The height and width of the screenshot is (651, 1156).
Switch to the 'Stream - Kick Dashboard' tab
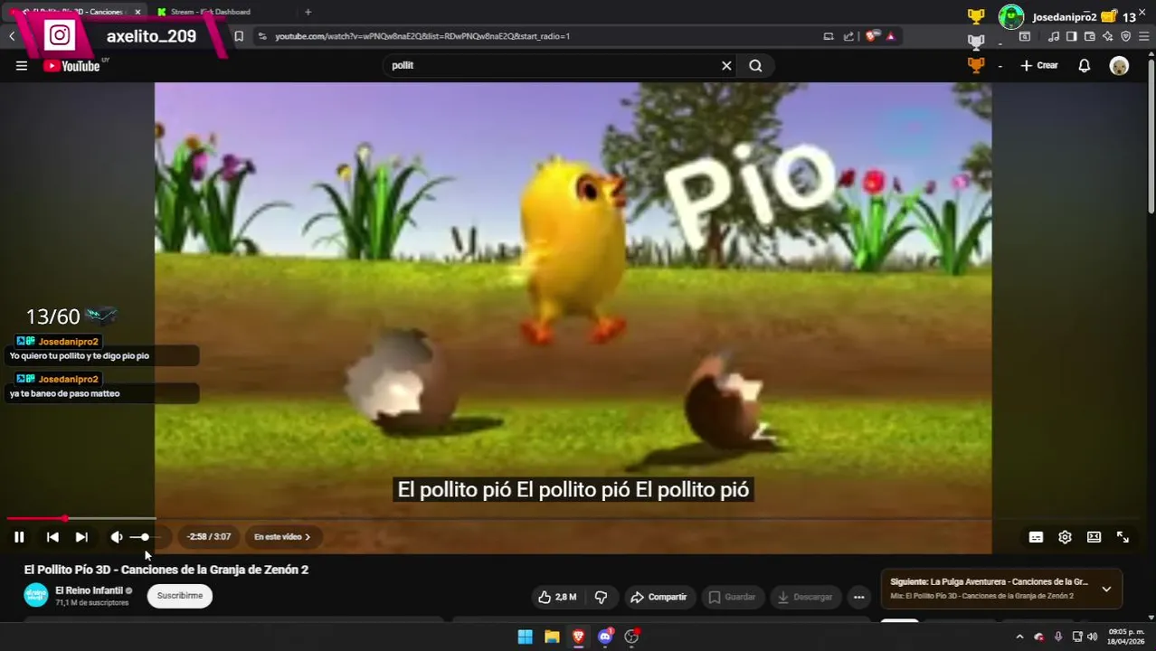(x=210, y=12)
